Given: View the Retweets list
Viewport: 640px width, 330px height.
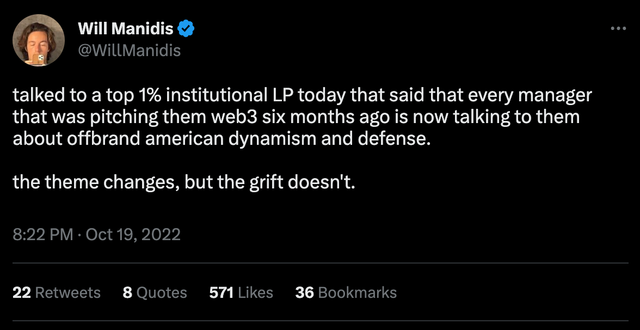Looking at the screenshot, I should point(57,292).
